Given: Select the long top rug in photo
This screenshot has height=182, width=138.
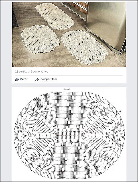Looking at the screenshot, I should (x=55, y=16).
